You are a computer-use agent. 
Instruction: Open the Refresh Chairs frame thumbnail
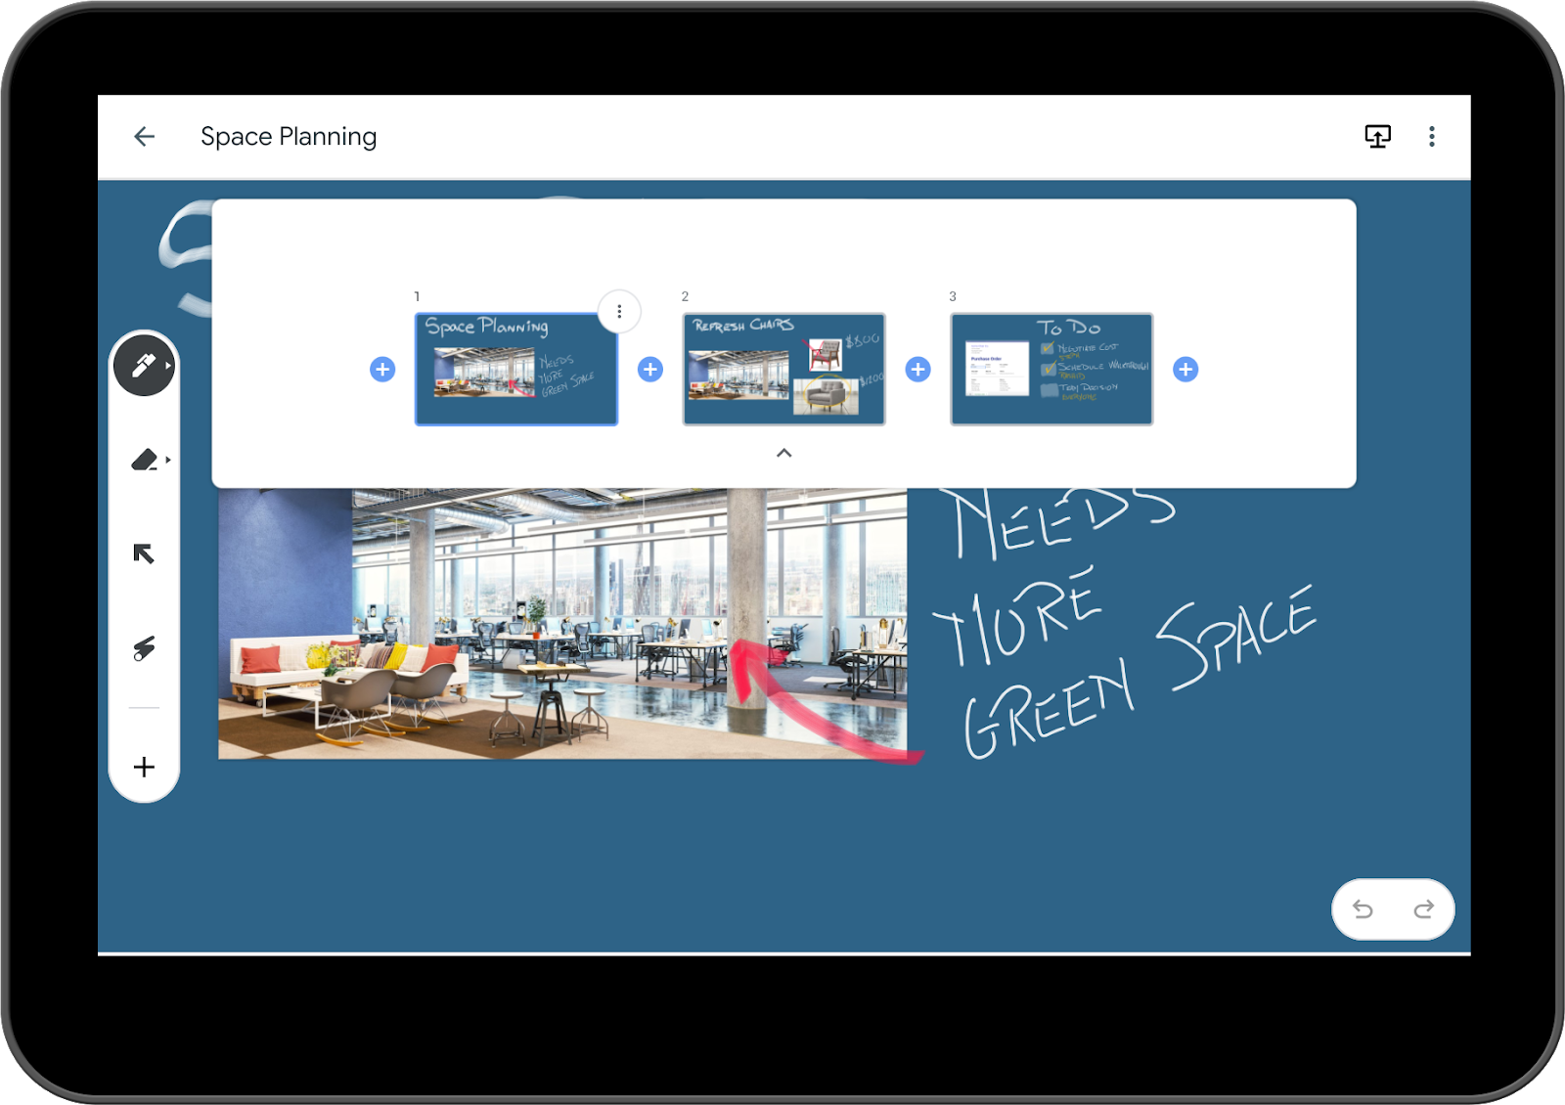[783, 370]
